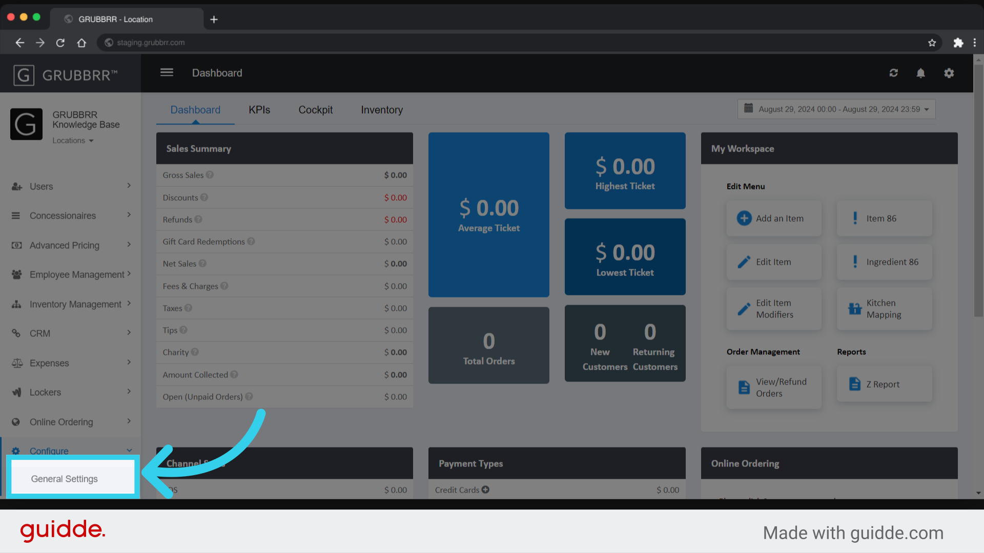The width and height of the screenshot is (984, 553).
Task: Bookmark this page with the star
Action: 932,42
